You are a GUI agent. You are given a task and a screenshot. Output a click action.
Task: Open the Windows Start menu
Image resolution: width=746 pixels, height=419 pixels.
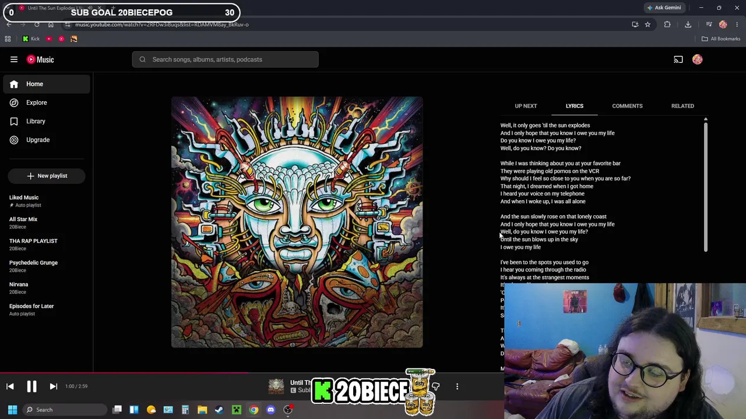pos(12,410)
